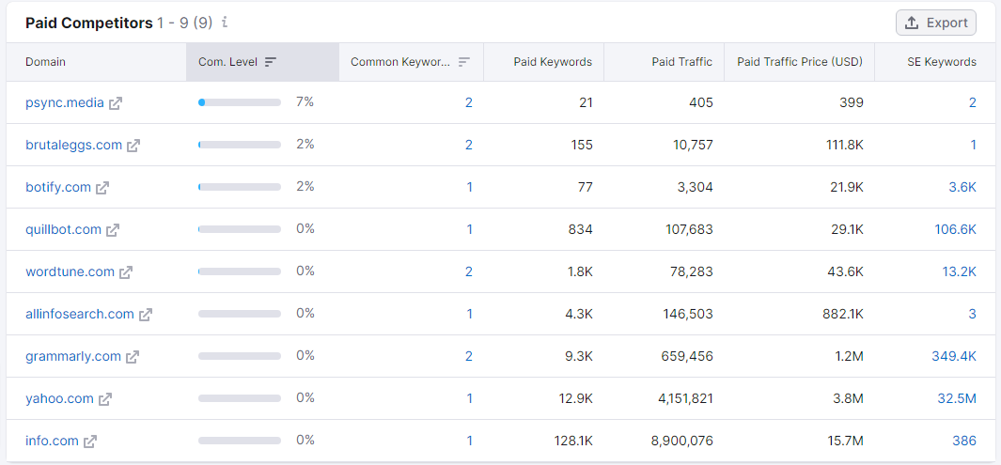Screen dimensions: 1001x465
Task: Click paid traffic value 4,151,821
Action: tap(685, 399)
